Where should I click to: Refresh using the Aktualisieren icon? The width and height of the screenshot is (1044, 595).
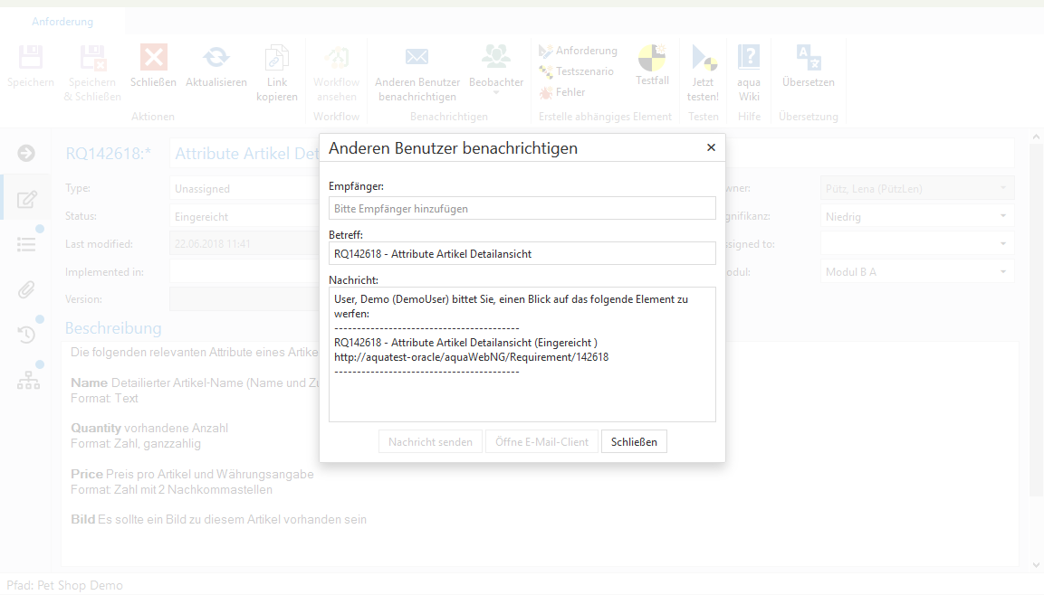[216, 60]
